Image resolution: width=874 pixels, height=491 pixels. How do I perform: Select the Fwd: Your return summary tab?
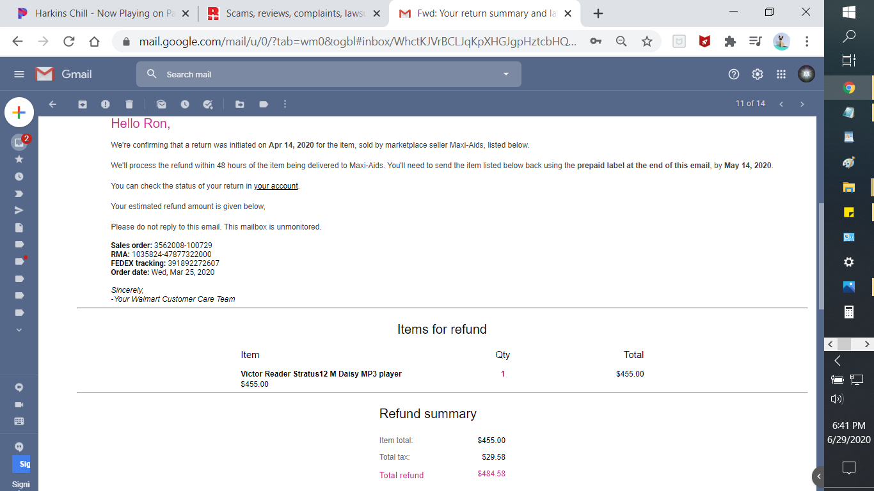tap(485, 13)
